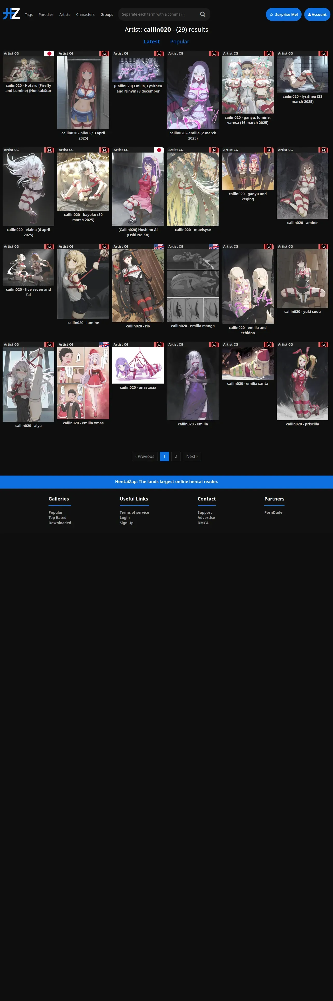Image resolution: width=333 pixels, height=1001 pixels.
Task: Open the Support contact link
Action: pos(205,512)
